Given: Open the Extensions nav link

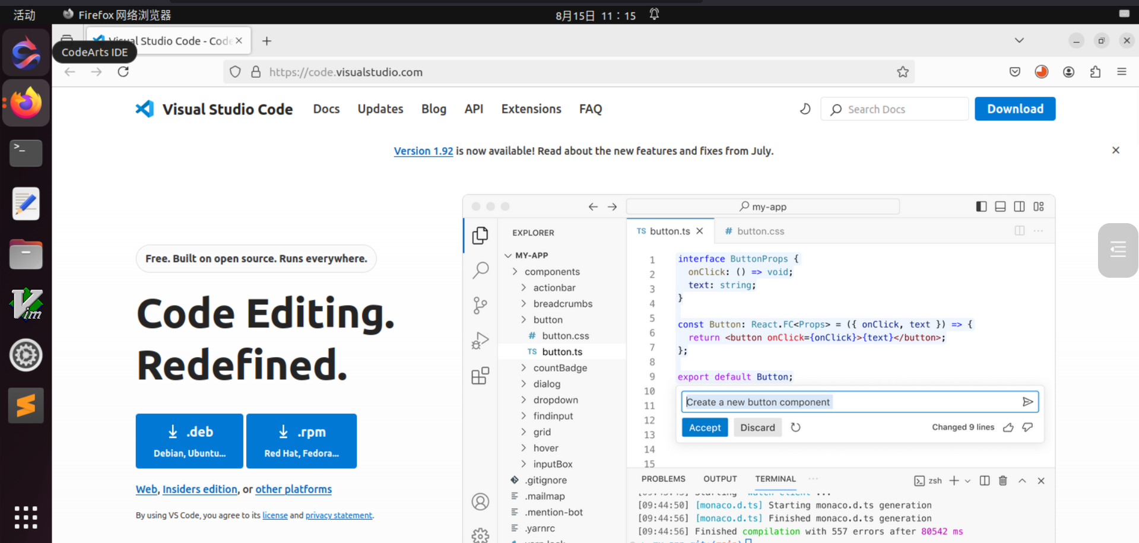Looking at the screenshot, I should [x=531, y=109].
